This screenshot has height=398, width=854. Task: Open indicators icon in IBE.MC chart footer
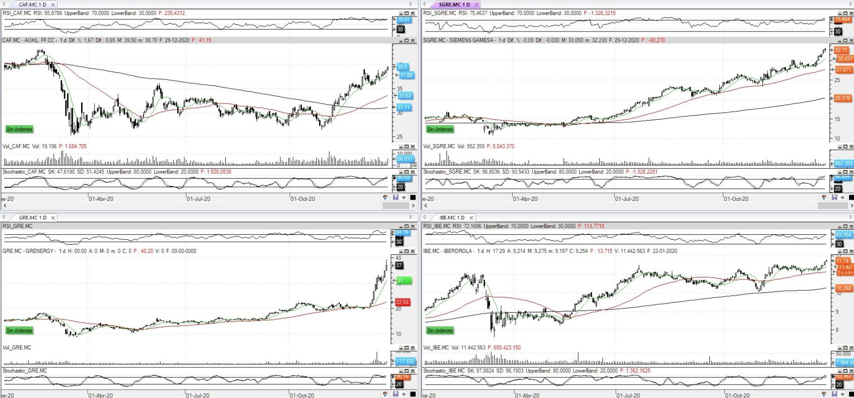(x=824, y=394)
